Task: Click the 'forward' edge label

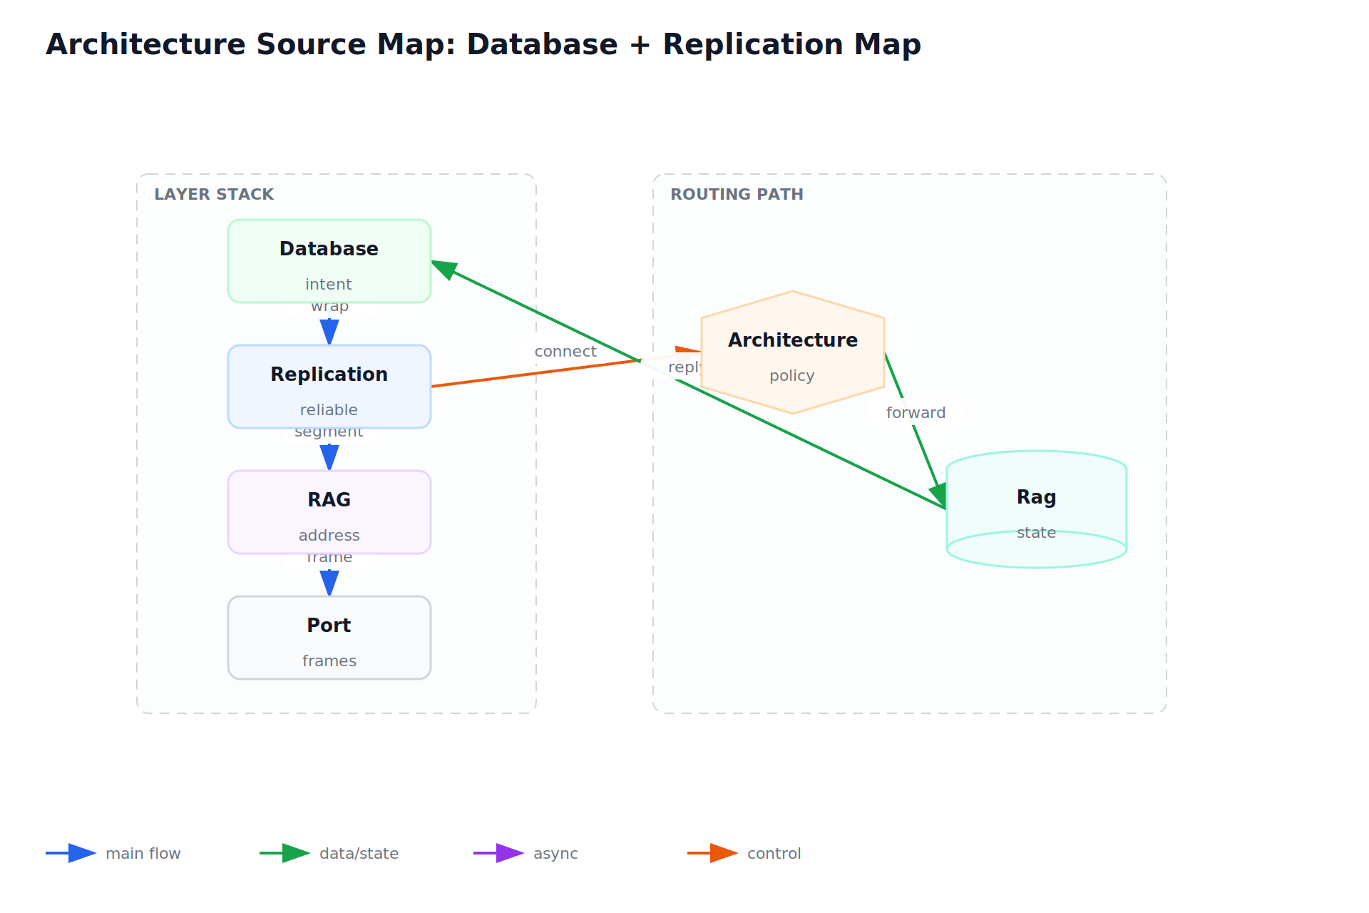Action: [916, 413]
